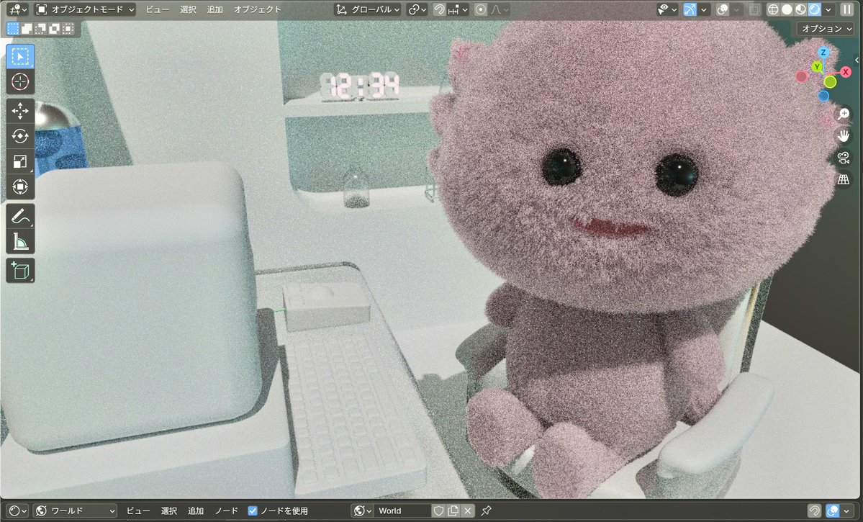Toggle the Use Nodes checkbox
Image resolution: width=863 pixels, height=522 pixels.
(253, 511)
